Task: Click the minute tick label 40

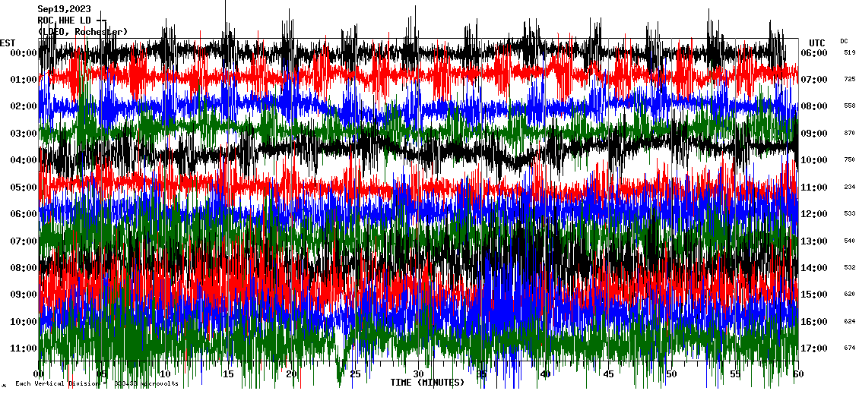Action: (545, 374)
